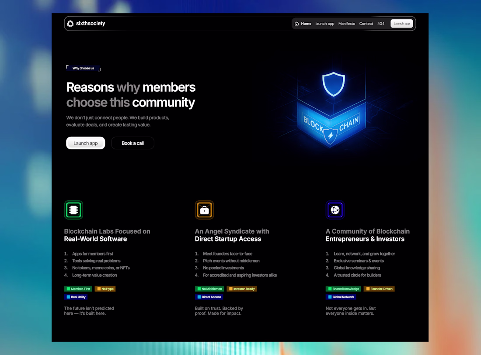Screen dimensions: 481x355
Task: Open the 404 nav link
Action: pyautogui.click(x=381, y=24)
